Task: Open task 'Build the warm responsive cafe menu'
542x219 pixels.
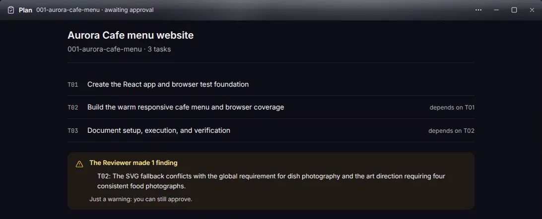Action: click(x=186, y=107)
